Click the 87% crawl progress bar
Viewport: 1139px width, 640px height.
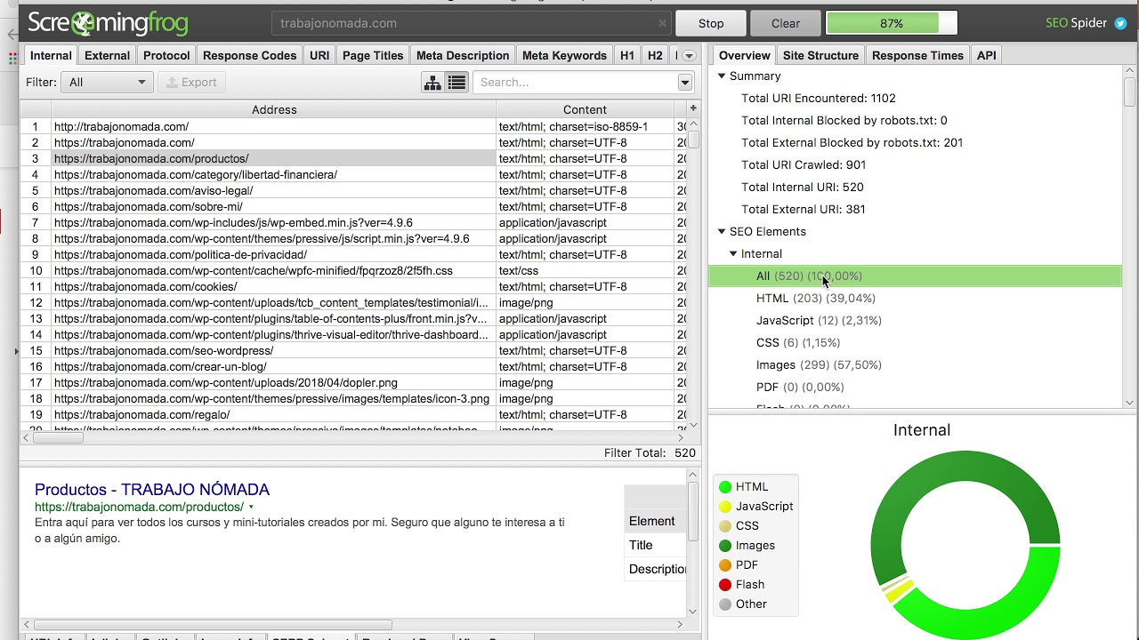pos(892,23)
